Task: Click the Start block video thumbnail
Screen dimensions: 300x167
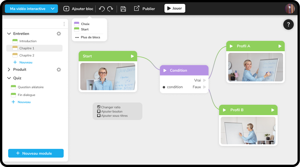Action: pos(108,77)
